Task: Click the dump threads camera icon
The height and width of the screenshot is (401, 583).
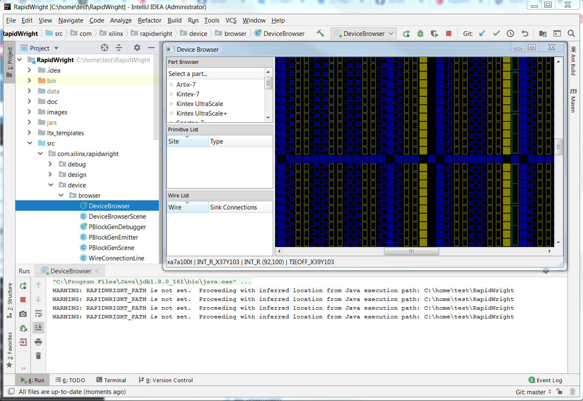Action: 23,314
